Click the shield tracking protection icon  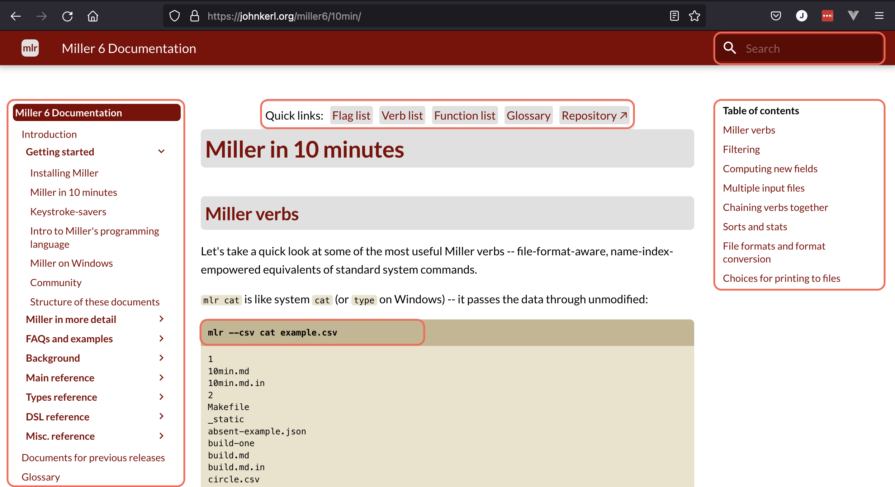[x=175, y=16]
